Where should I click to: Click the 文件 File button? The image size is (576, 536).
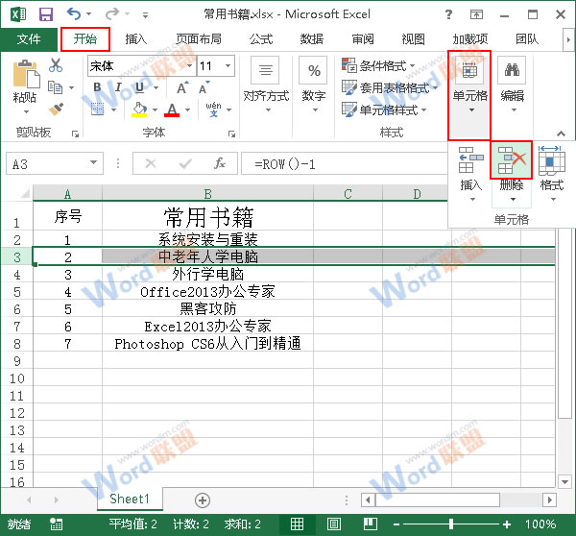(x=29, y=39)
